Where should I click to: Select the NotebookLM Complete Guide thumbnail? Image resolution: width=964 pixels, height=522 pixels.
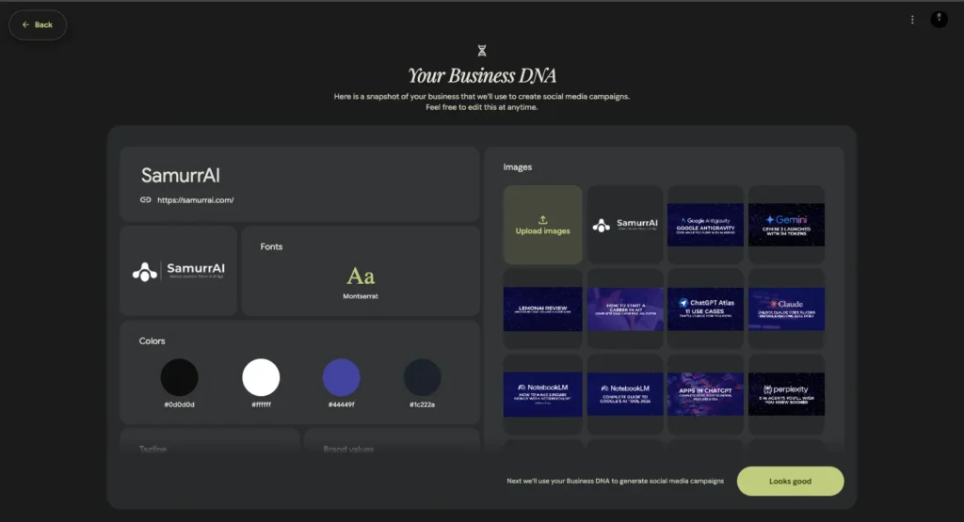[x=625, y=394]
